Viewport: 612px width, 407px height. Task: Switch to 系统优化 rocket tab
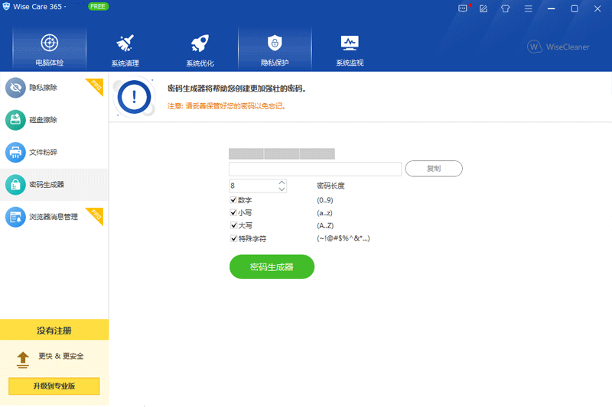(200, 49)
